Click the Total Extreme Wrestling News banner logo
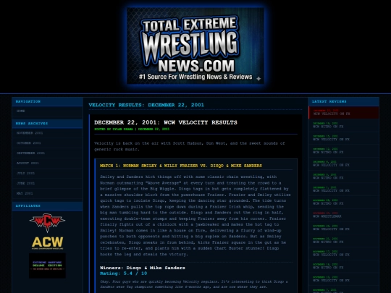 pyautogui.click(x=195, y=46)
